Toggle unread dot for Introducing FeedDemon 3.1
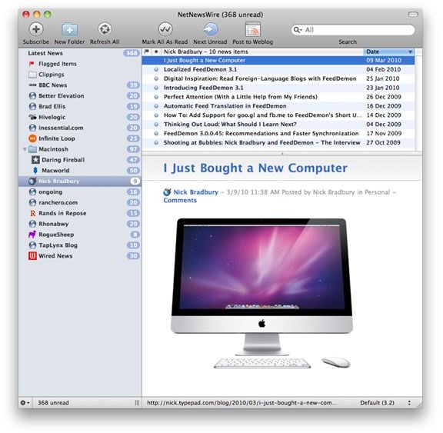Viewport: 443px width, 433px height. click(x=156, y=88)
